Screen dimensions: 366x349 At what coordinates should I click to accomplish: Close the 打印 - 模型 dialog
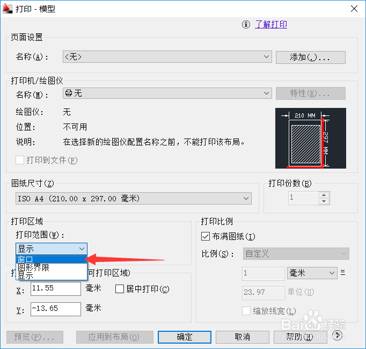(354, 9)
